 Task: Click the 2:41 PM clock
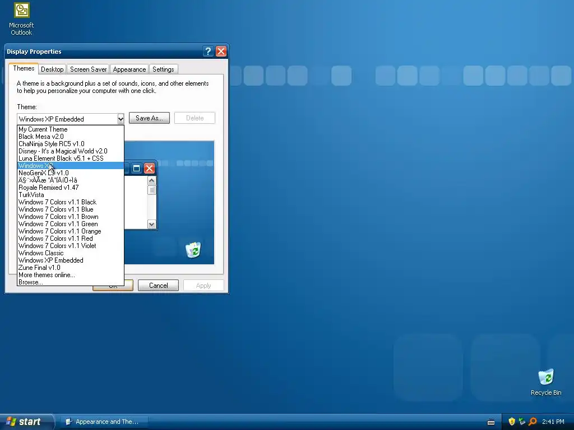tap(553, 422)
